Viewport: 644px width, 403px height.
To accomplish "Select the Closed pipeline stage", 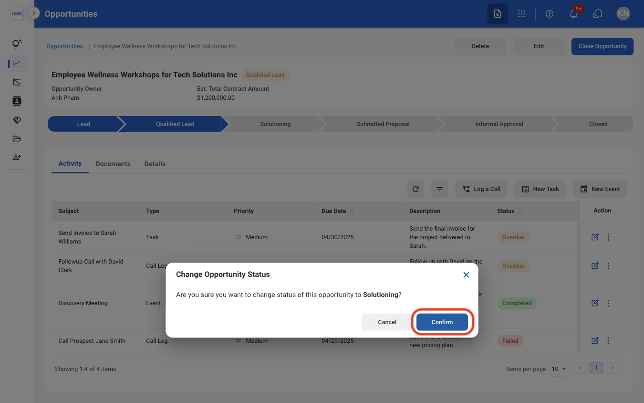I will pyautogui.click(x=598, y=124).
